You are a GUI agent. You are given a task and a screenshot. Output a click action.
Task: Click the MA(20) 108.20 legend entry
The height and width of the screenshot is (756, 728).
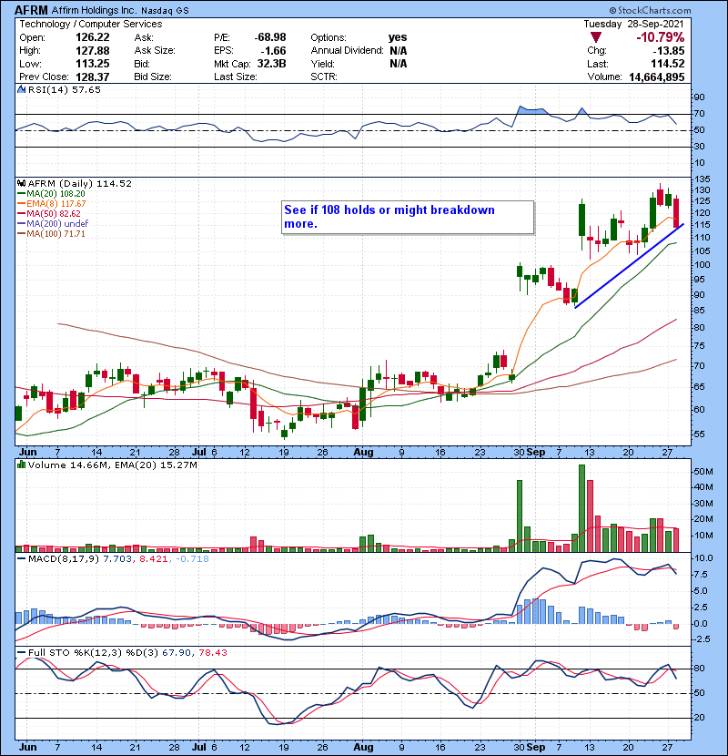[51, 193]
